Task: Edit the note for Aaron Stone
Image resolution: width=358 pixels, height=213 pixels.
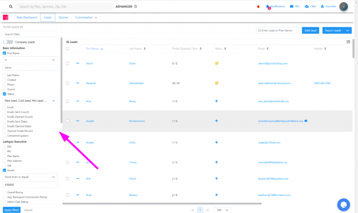Action: [x=217, y=64]
